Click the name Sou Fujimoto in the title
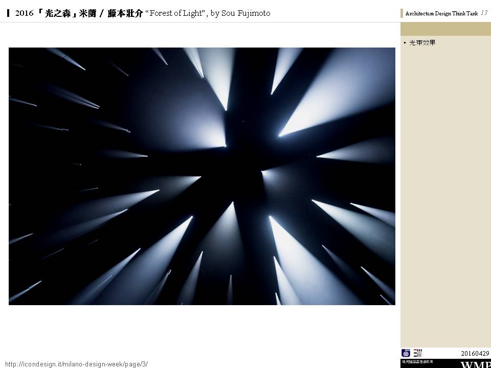The image size is (491, 368). [x=245, y=13]
